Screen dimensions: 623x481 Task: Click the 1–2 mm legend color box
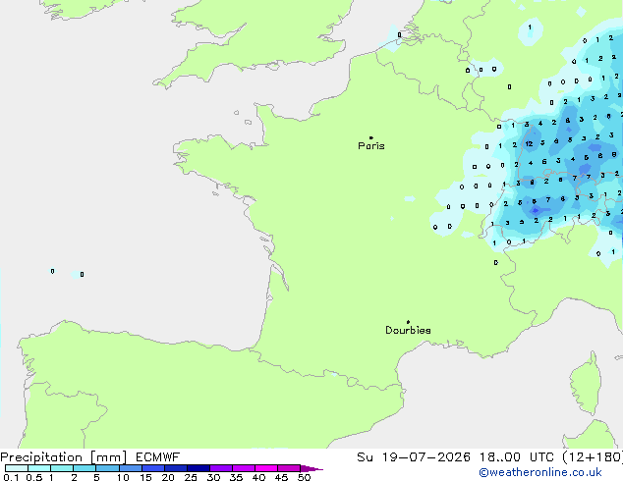pyautogui.click(x=62, y=468)
